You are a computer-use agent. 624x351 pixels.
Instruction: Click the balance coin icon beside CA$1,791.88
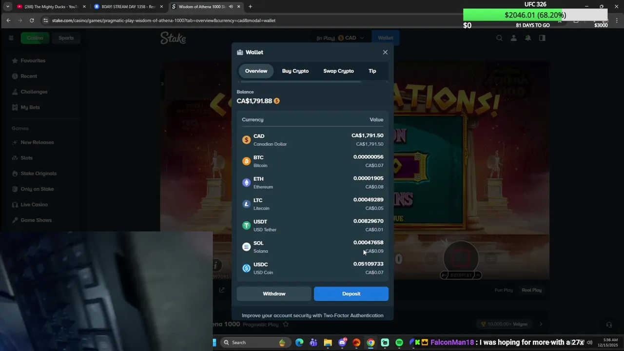[x=276, y=101]
